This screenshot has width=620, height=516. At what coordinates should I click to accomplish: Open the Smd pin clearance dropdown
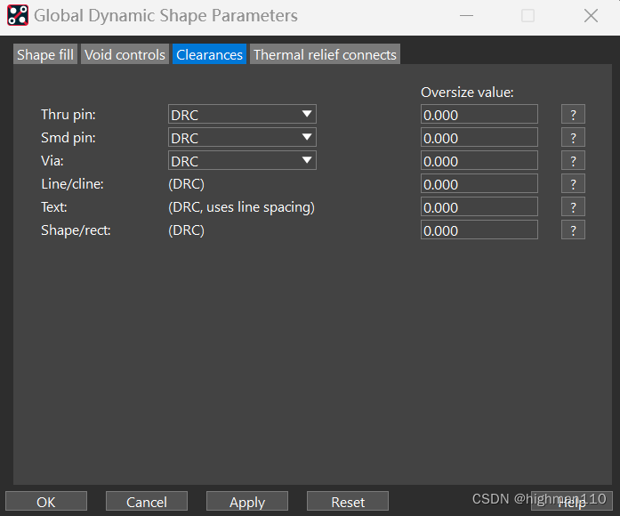(242, 138)
